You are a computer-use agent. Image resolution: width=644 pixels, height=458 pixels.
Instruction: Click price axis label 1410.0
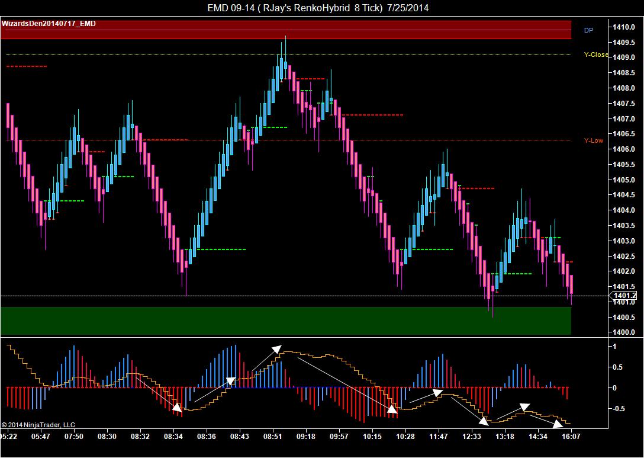623,27
